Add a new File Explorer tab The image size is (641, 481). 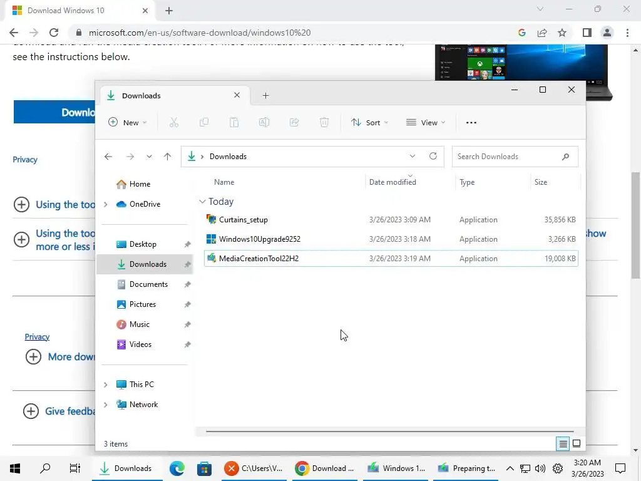[x=265, y=95]
